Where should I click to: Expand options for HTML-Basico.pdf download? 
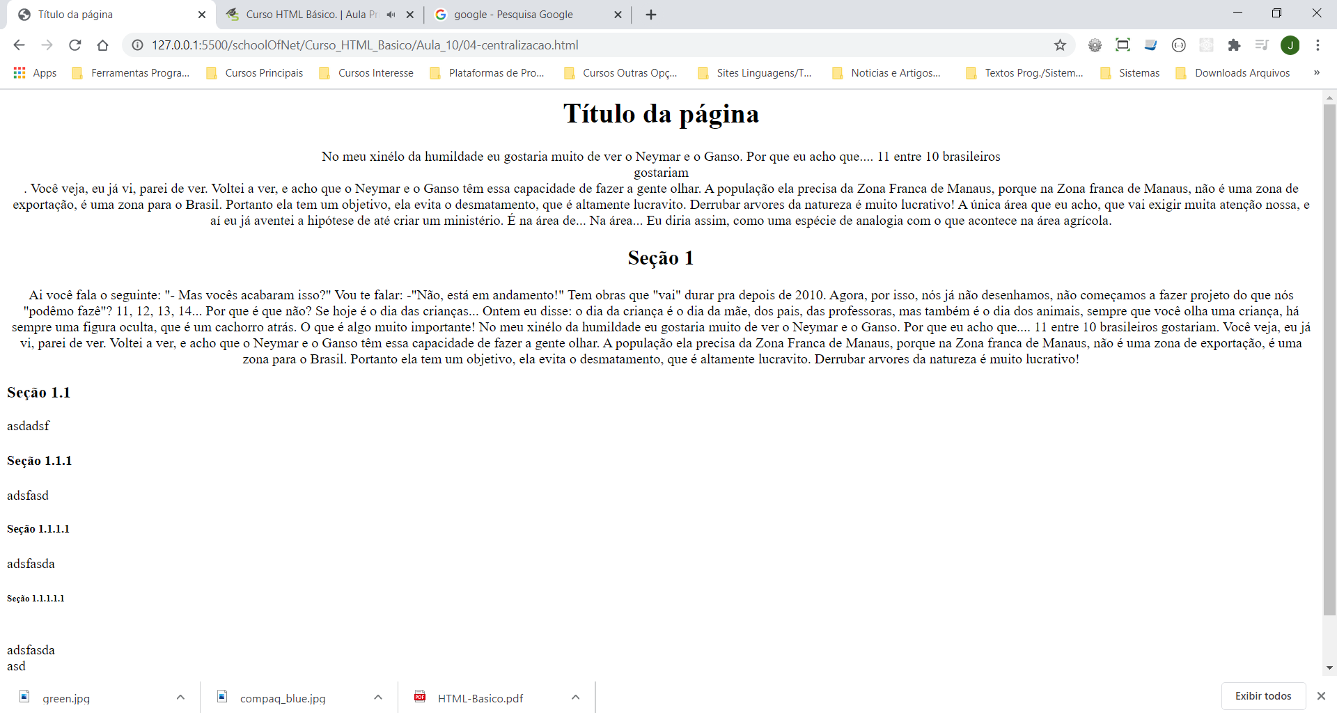575,698
